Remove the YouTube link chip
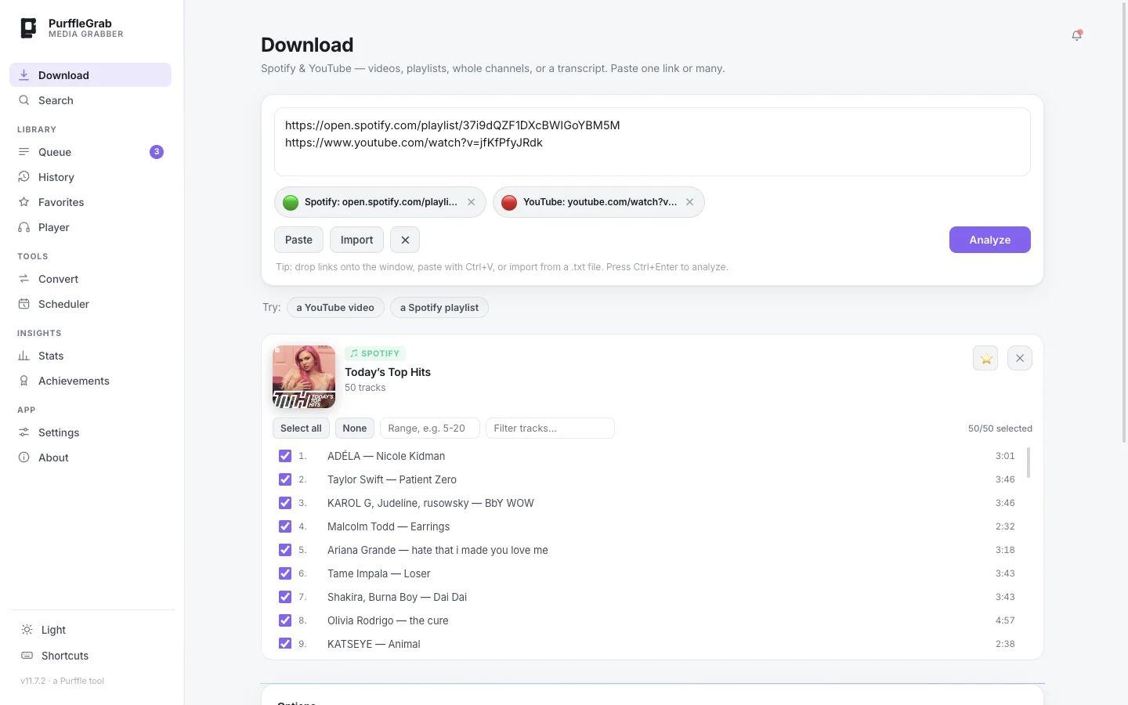This screenshot has width=1128, height=705. tap(689, 202)
